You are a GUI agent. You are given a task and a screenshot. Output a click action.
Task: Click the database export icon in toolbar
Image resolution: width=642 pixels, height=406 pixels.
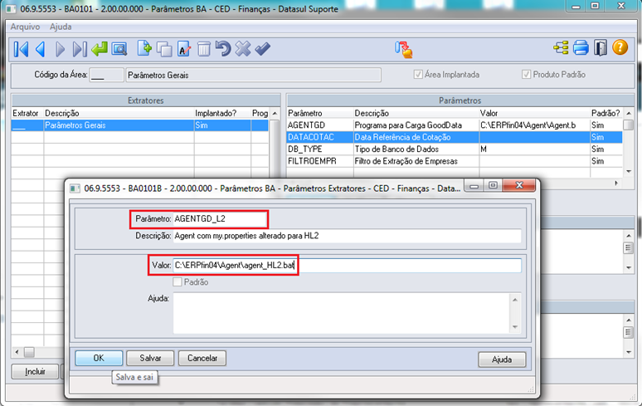click(x=404, y=50)
